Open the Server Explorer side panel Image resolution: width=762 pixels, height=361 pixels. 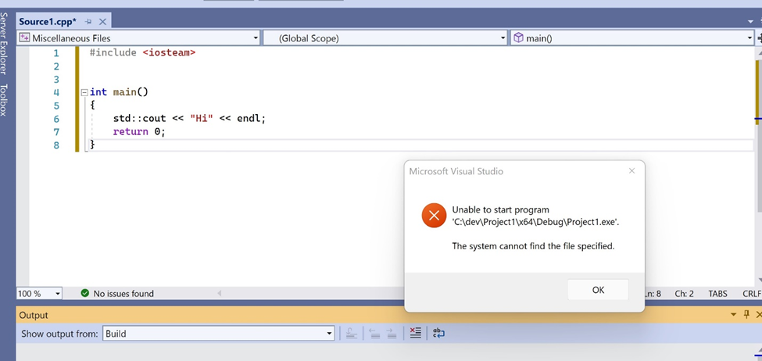coord(4,44)
